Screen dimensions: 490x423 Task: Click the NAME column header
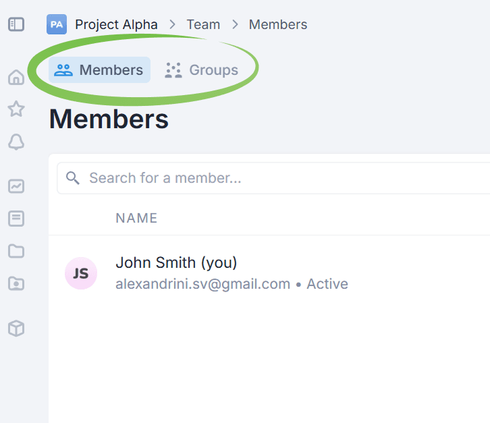136,218
